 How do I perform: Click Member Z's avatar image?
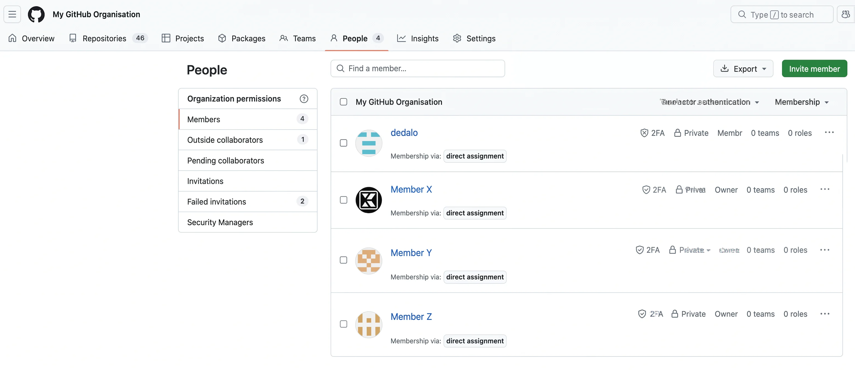368,325
